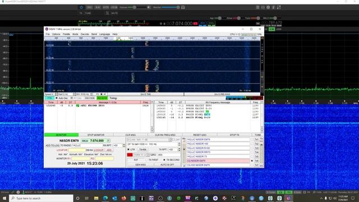Image resolution: width=359 pixels, height=202 pixels.
Task: Click the MSHV window title bar icon
Action: point(47,29)
